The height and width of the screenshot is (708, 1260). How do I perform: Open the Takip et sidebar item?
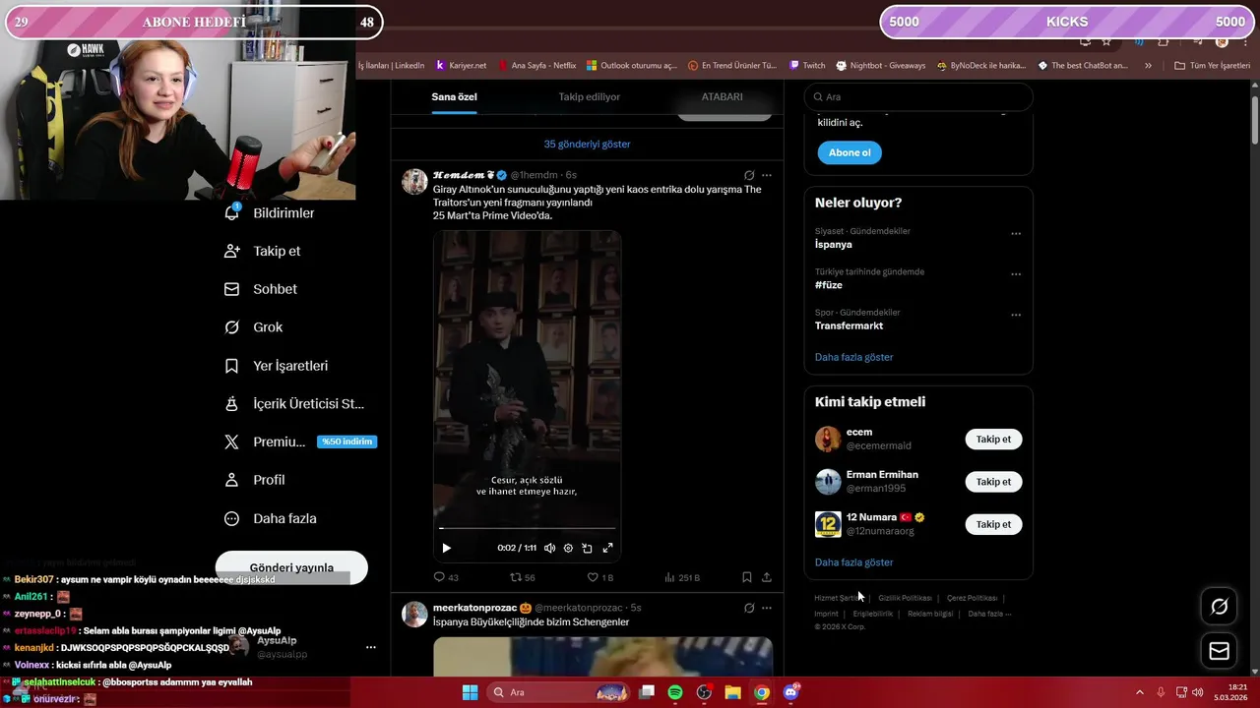click(x=262, y=251)
